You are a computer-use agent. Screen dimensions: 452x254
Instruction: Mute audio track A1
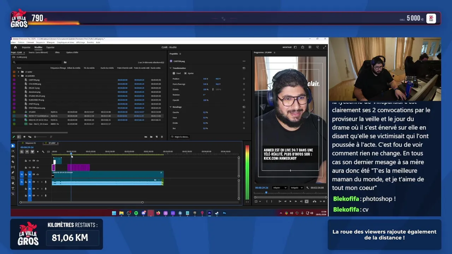pyautogui.click(x=38, y=182)
